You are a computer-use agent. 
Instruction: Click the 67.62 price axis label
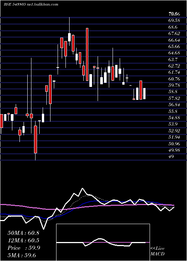174,34
